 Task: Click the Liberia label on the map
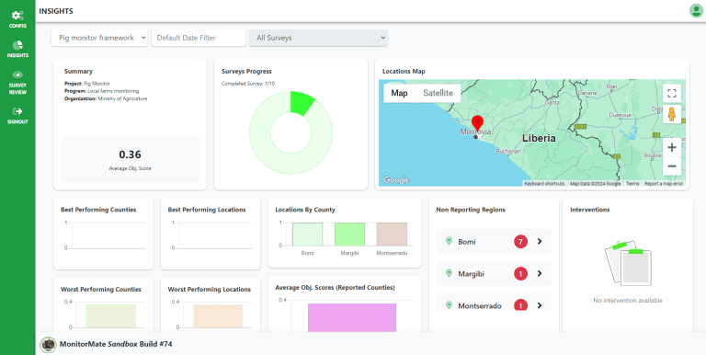pyautogui.click(x=539, y=138)
